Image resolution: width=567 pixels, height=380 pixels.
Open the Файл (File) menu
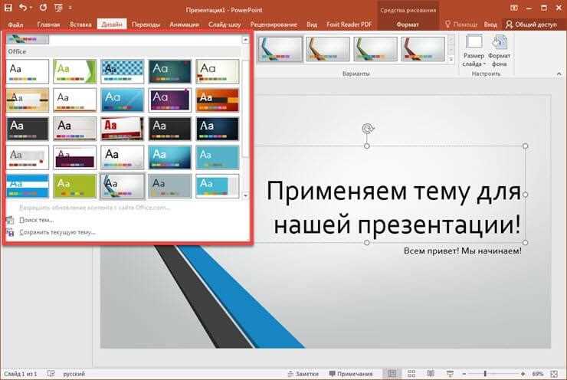[15, 25]
